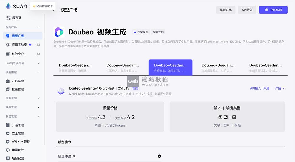Click the Doubao model logo
Screen dimensions: 295x162
pos(59,32)
